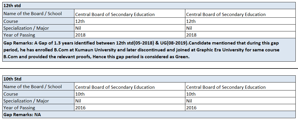Click the right-column "2016" year cell

(191, 108)
